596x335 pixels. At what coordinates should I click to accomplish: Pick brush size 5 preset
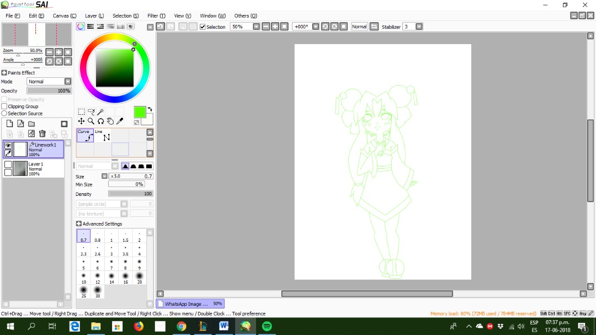point(84,264)
